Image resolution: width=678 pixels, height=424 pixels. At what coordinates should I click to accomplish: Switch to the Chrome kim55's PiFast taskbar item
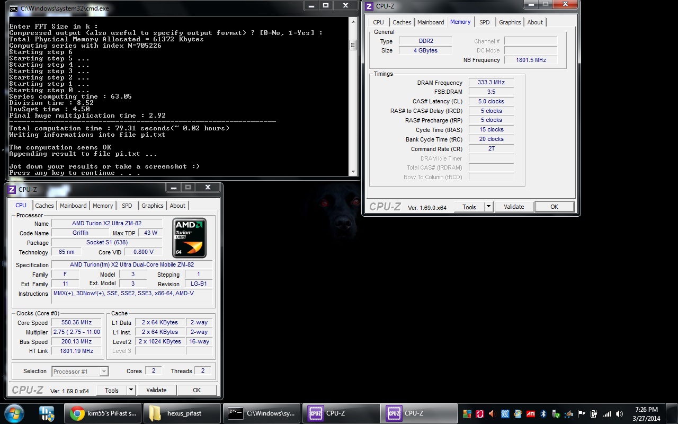pyautogui.click(x=103, y=413)
